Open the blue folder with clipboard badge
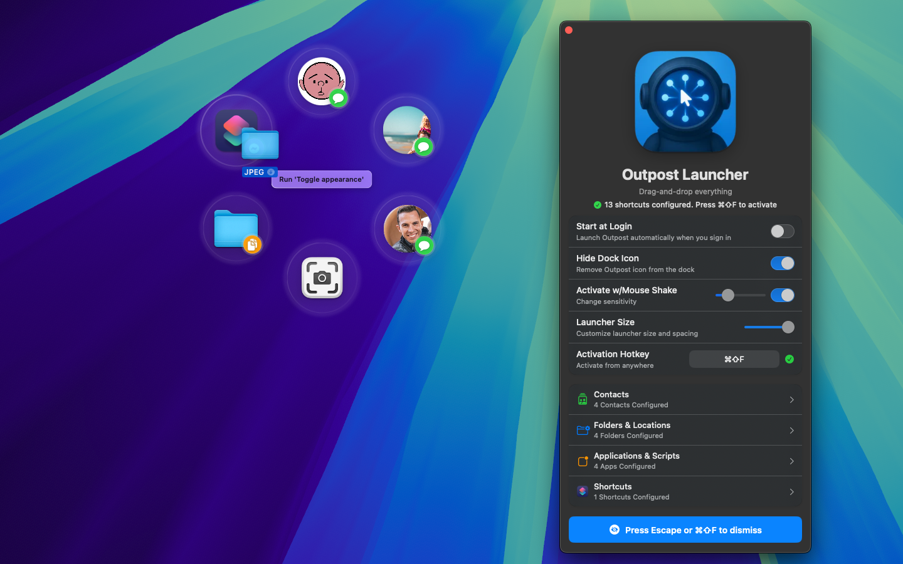 click(236, 228)
